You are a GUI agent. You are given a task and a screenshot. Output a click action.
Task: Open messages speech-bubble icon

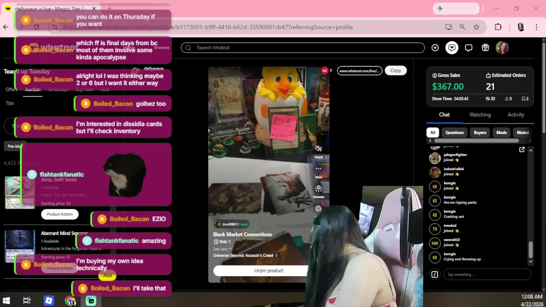[x=468, y=48]
